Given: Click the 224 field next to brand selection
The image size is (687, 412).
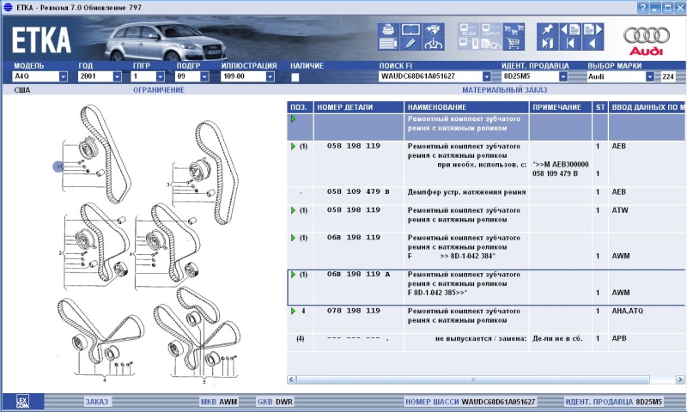Looking at the screenshot, I should (668, 76).
